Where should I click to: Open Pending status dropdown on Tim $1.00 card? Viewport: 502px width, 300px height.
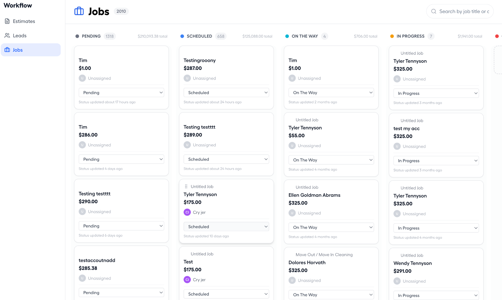click(x=121, y=92)
